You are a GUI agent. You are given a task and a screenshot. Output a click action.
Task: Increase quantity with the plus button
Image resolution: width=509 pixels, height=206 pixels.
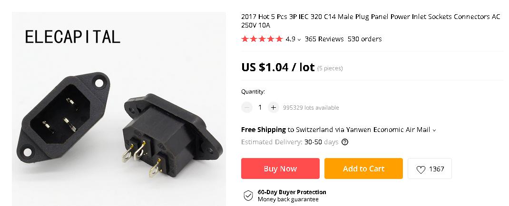click(274, 107)
